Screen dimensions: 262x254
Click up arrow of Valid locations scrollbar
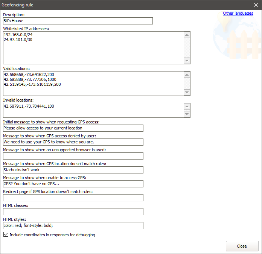pyautogui.click(x=187, y=75)
